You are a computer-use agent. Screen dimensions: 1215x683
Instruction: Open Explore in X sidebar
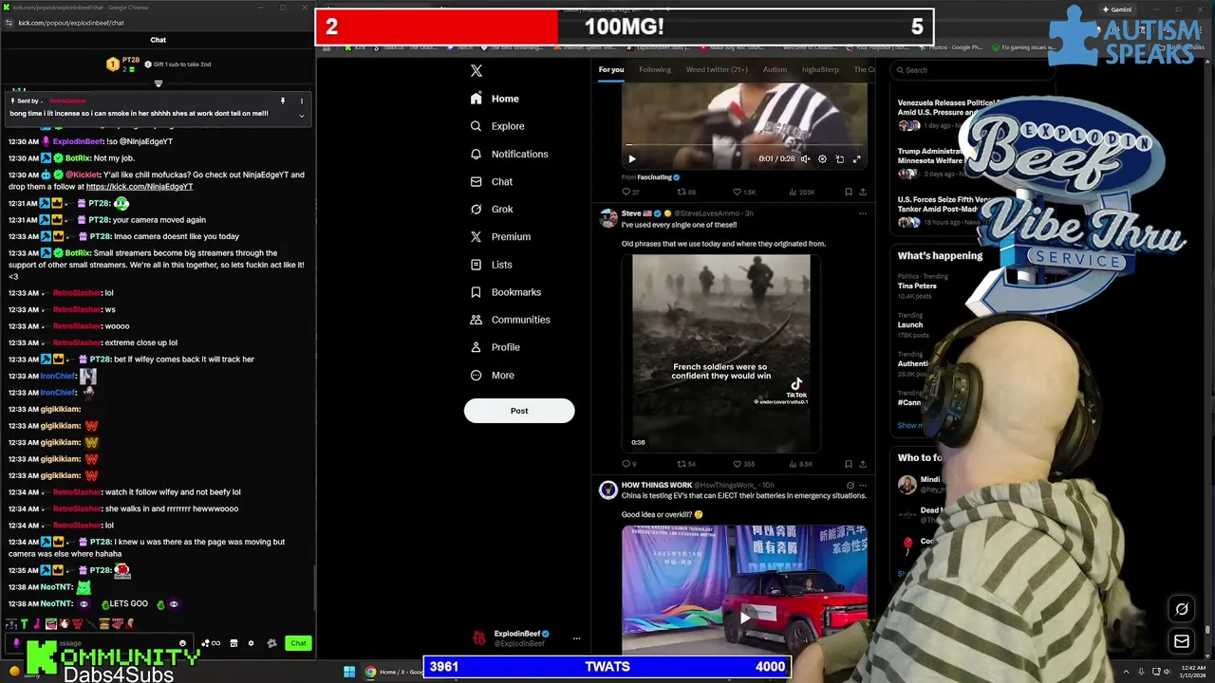(496, 126)
